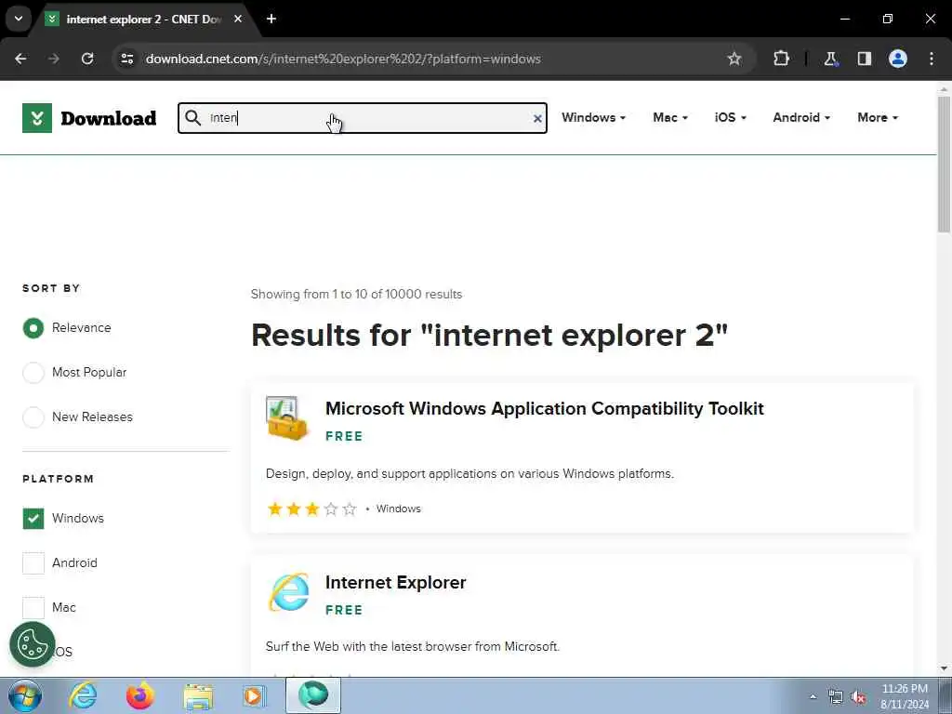Image resolution: width=952 pixels, height=714 pixels.
Task: Click the Toolkit description about Windows platforms
Action: (x=469, y=473)
